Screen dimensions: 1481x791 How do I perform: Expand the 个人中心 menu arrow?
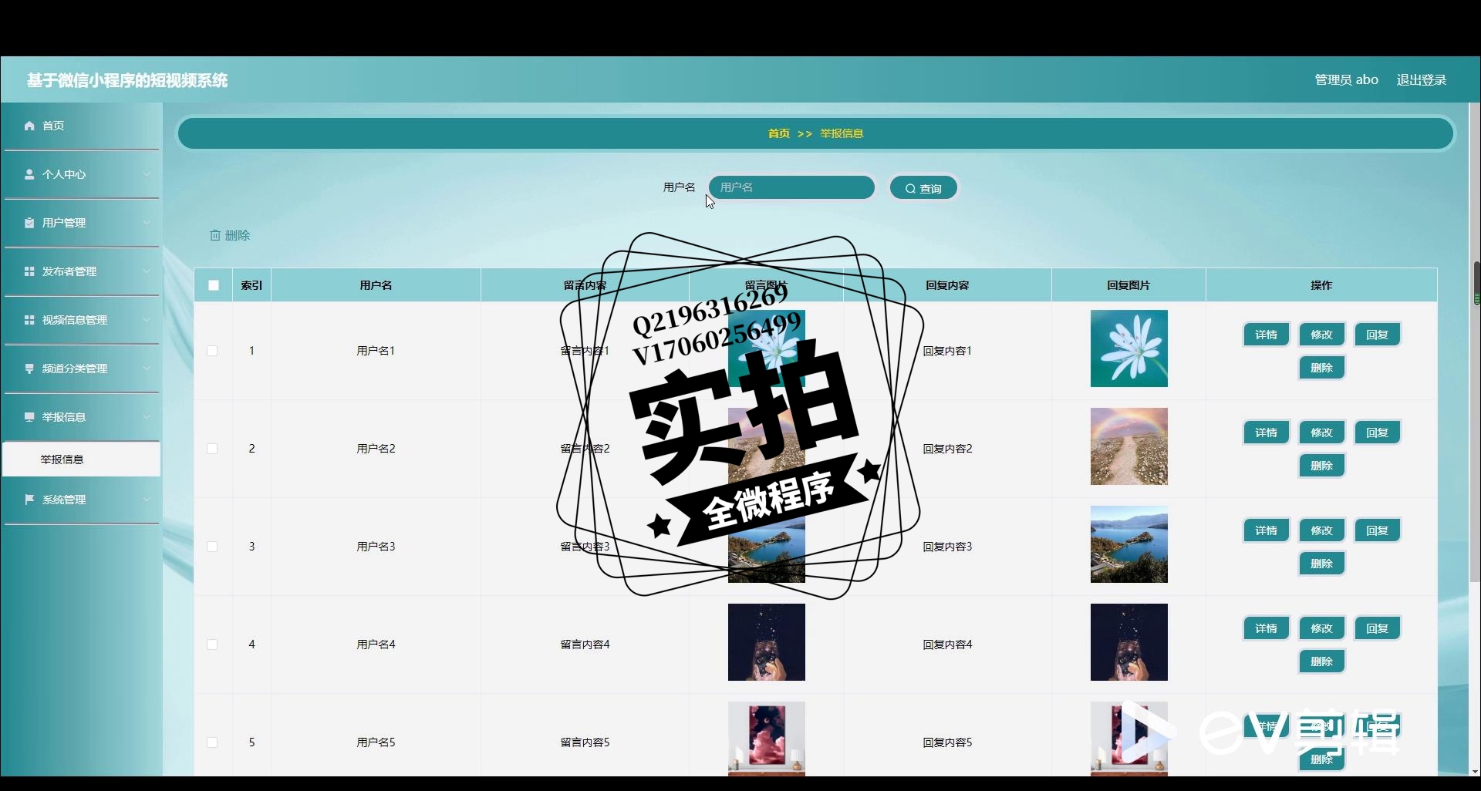(147, 174)
